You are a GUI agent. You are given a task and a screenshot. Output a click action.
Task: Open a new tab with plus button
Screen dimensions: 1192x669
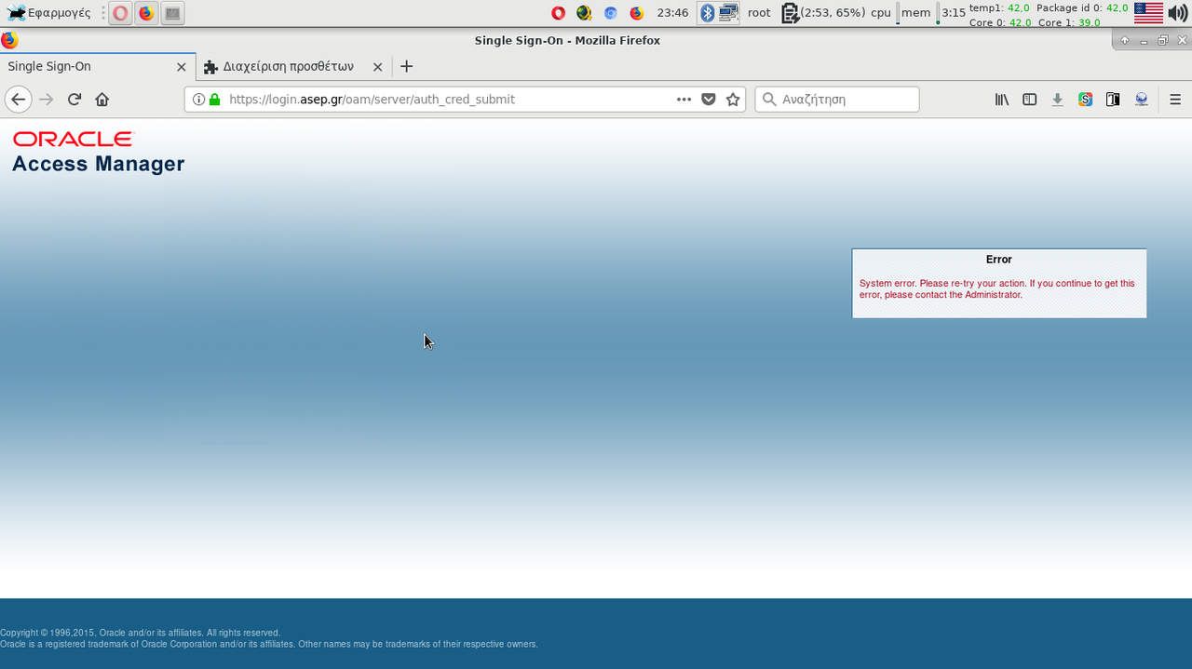tap(406, 67)
